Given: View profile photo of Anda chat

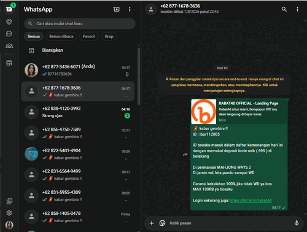Looking at the screenshot, I should 31,70.
